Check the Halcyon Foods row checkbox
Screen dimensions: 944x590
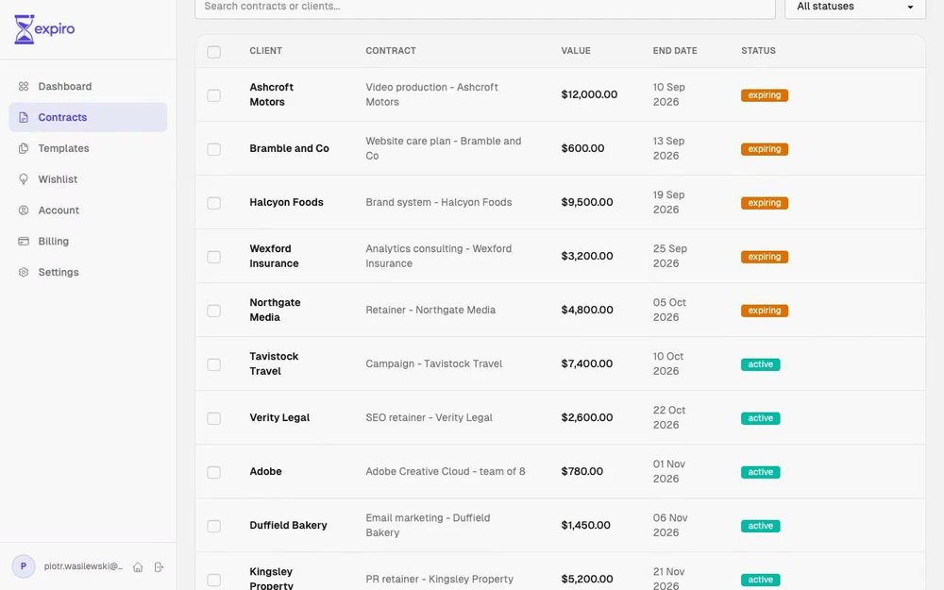point(213,203)
